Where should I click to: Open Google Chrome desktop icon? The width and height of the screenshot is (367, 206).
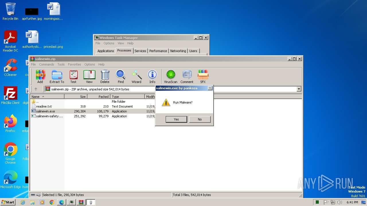click(x=10, y=153)
